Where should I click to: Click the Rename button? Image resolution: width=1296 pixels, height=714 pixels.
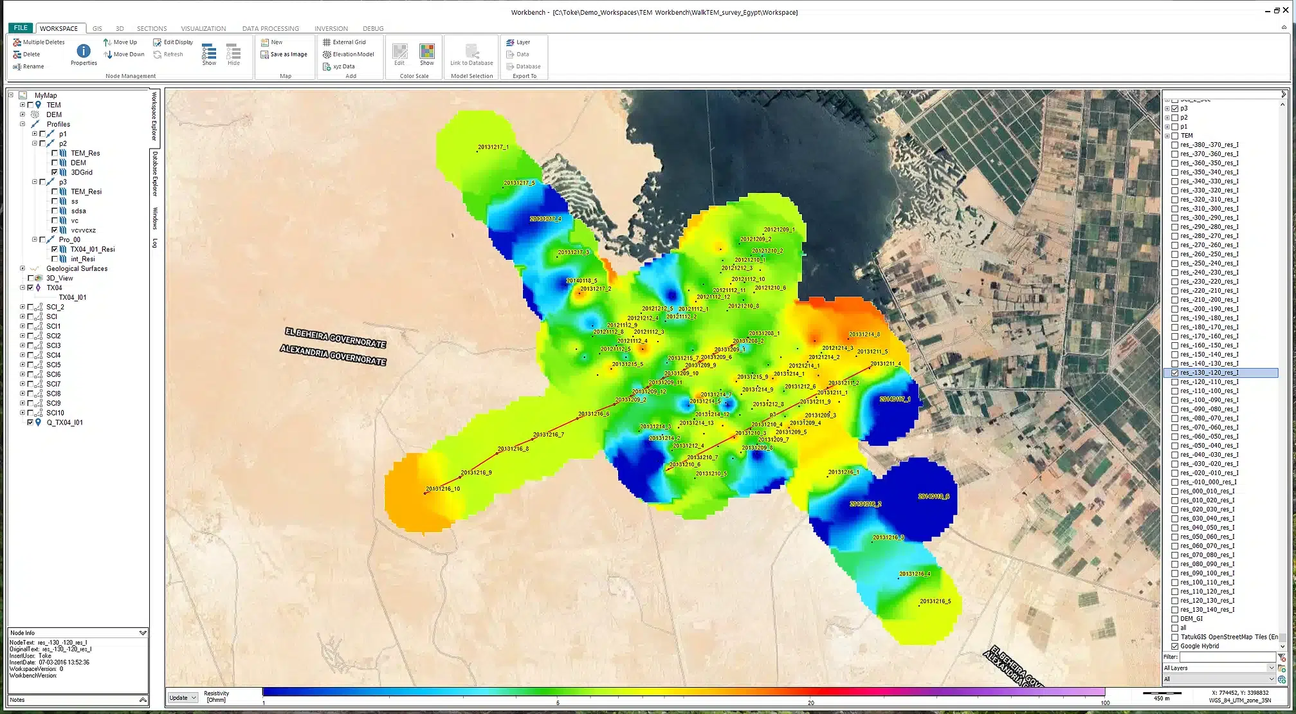coord(28,67)
